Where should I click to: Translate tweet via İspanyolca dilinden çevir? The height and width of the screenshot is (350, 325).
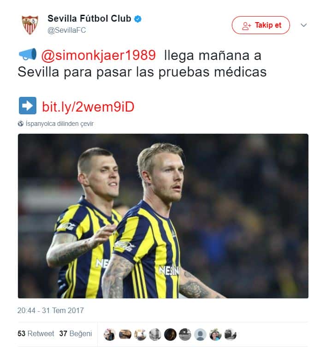59,124
